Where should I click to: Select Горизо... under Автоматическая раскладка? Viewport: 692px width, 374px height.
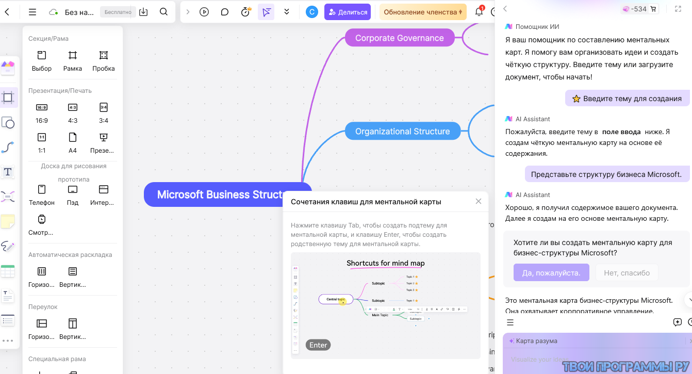pos(42,277)
